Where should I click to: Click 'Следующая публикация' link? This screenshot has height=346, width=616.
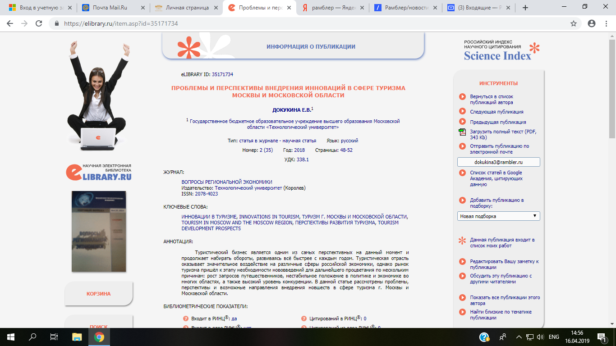coord(496,111)
